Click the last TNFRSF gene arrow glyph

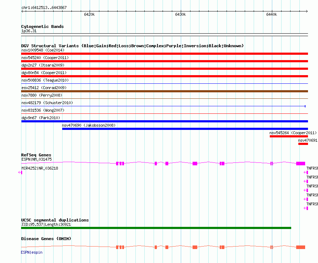[306, 208]
